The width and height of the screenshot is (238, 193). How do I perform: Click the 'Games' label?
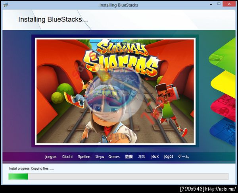click(x=114, y=156)
